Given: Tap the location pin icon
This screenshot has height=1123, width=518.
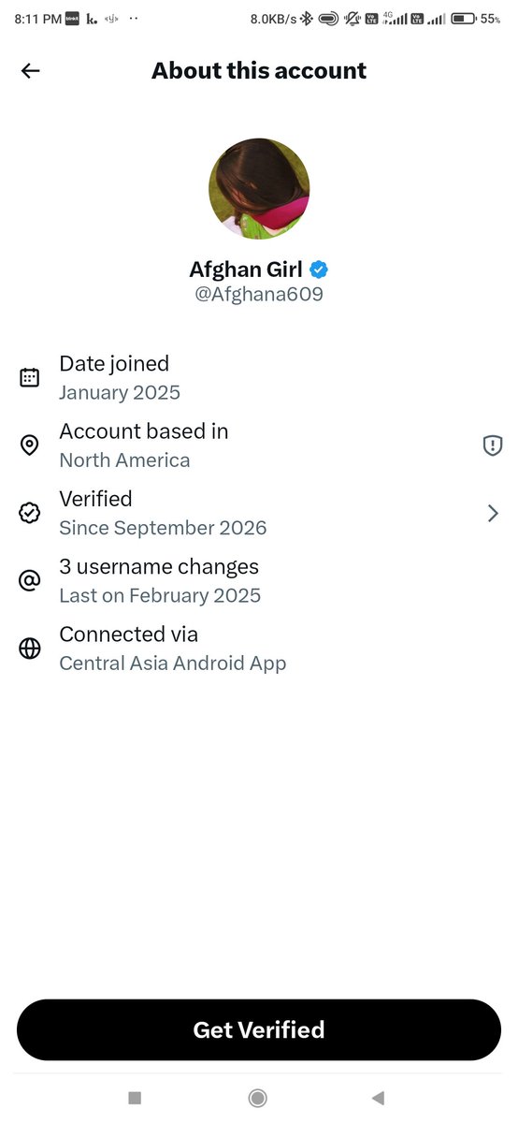Looking at the screenshot, I should coord(30,445).
